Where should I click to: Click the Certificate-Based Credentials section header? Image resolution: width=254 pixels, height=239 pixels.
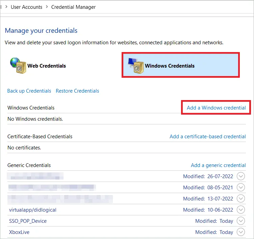pyautogui.click(x=40, y=137)
